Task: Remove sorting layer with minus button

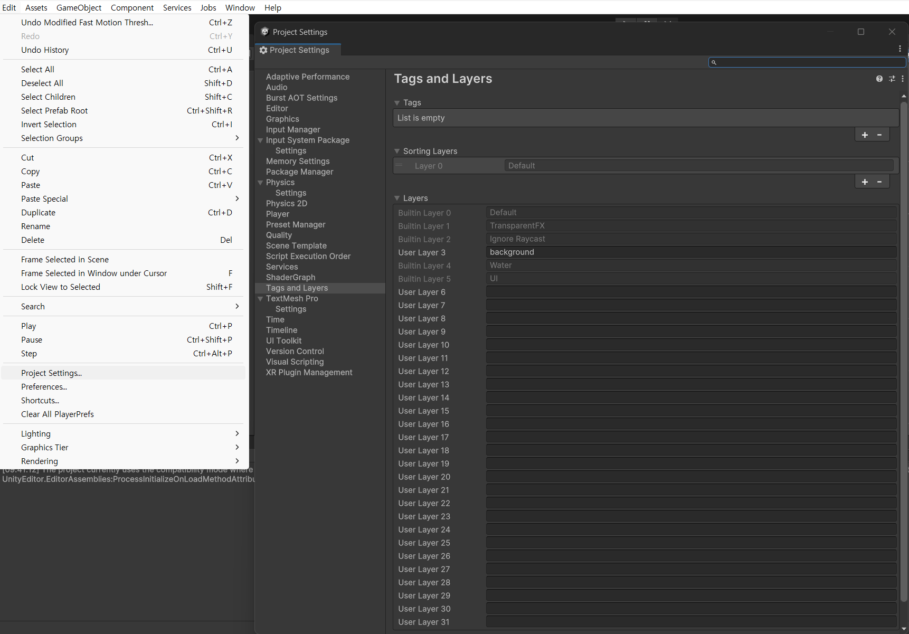Action: coord(879,182)
